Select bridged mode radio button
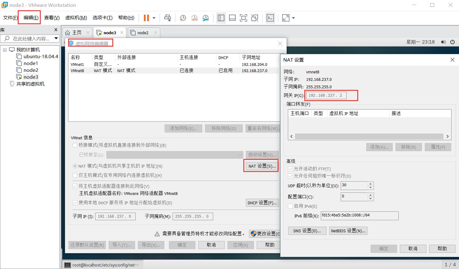 75,145
